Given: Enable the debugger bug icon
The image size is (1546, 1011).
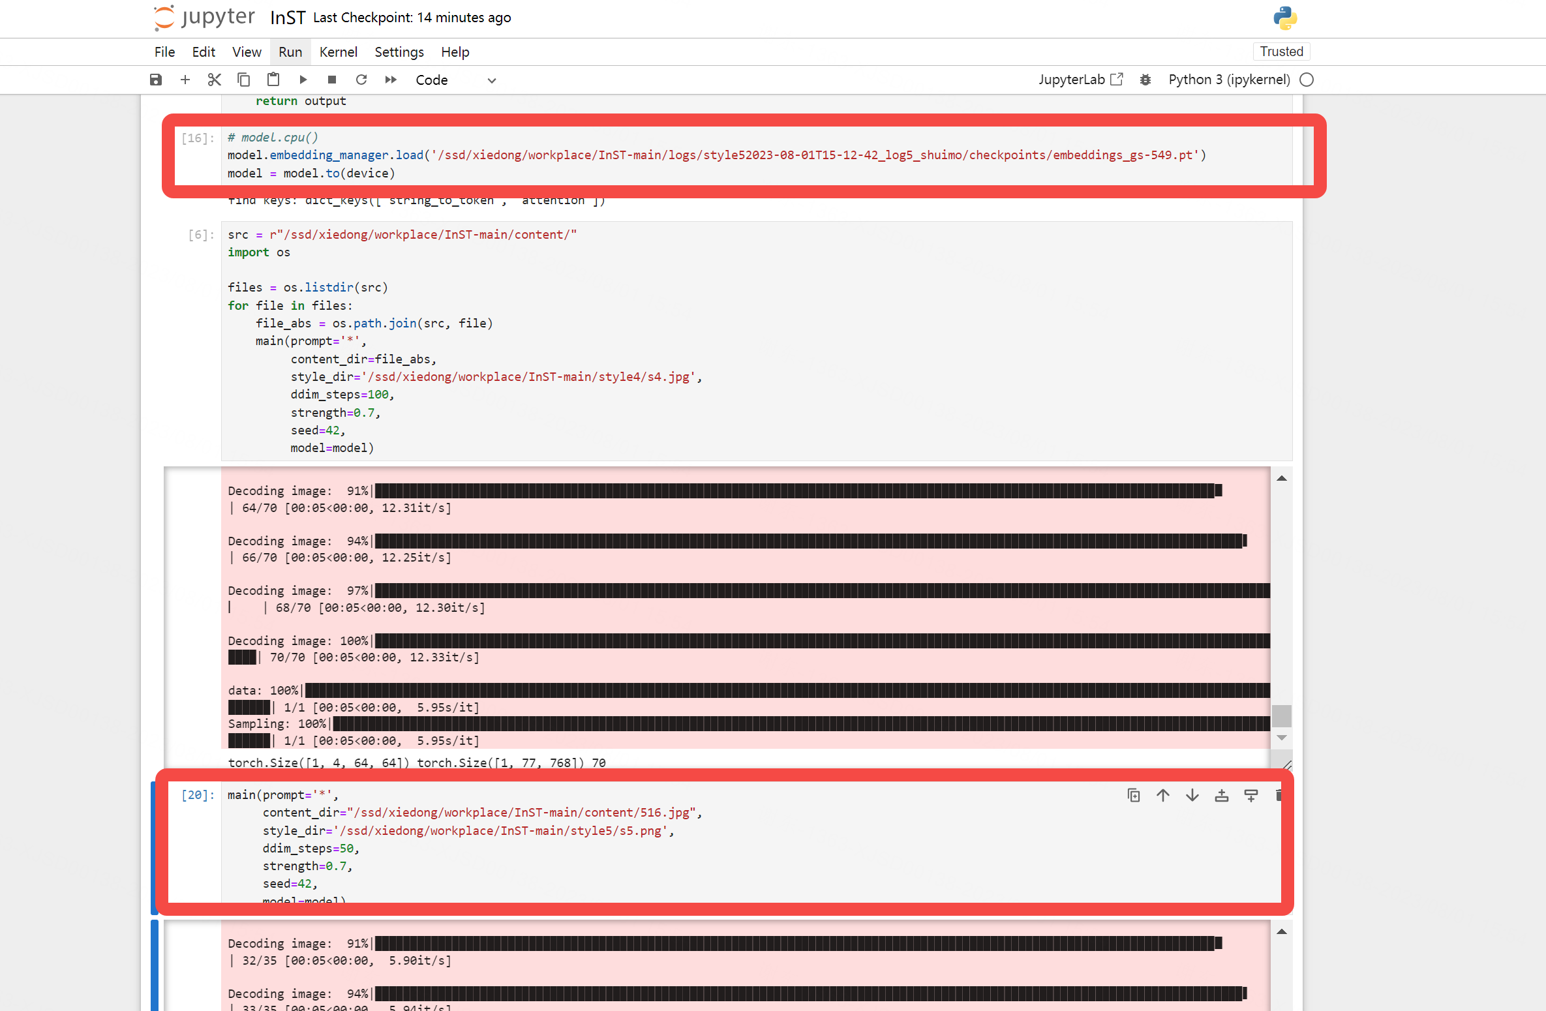Looking at the screenshot, I should (1145, 80).
